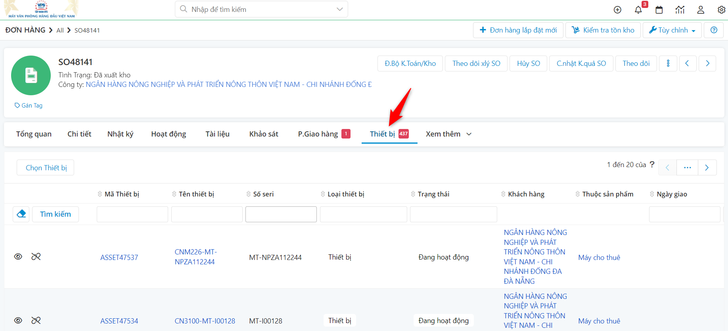
Task: Click the Chọn Thiết bị button
Action: tap(46, 167)
